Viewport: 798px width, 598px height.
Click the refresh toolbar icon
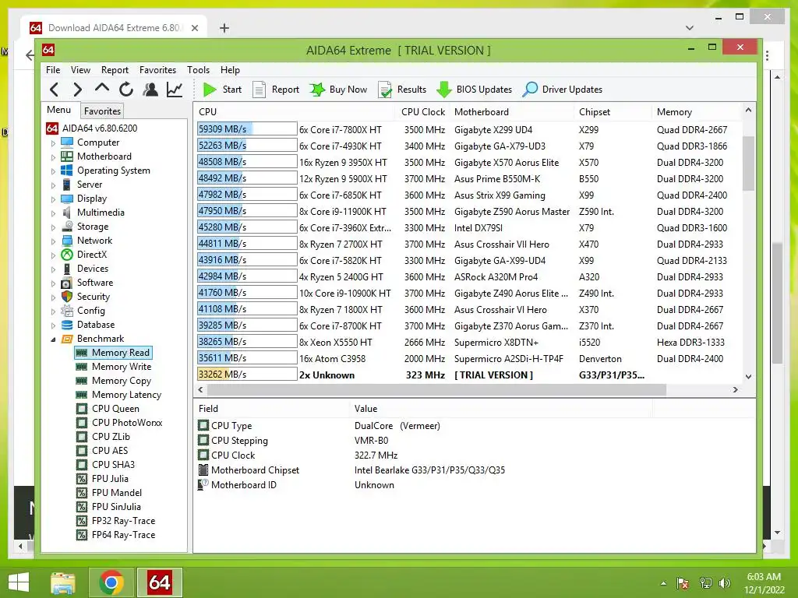point(126,90)
